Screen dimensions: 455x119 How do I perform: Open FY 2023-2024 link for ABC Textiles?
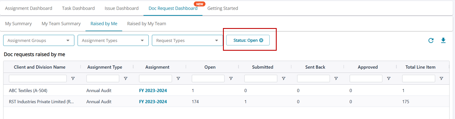[x=153, y=91]
